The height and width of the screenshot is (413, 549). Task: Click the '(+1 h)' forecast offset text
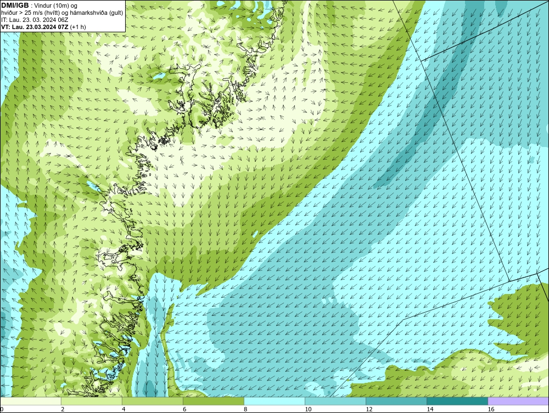pyautogui.click(x=78, y=27)
